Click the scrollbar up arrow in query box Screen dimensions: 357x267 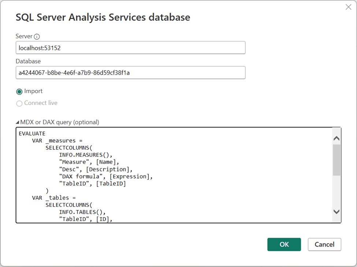click(336, 138)
